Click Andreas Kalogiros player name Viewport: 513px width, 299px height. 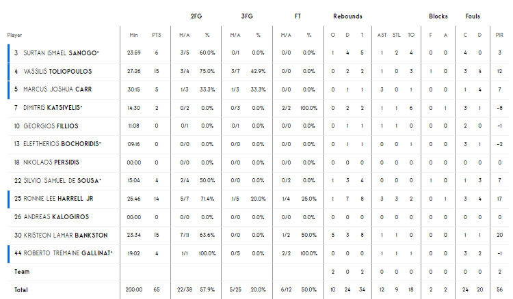[x=56, y=217]
